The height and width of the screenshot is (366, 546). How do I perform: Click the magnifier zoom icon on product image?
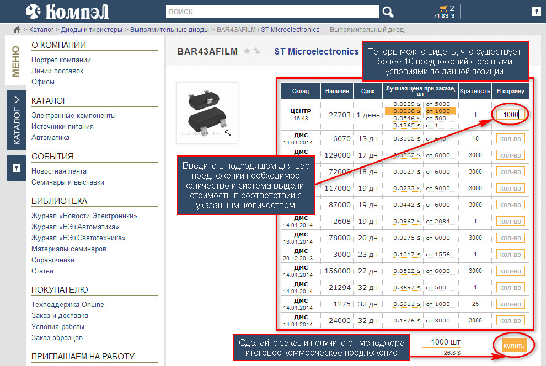[x=229, y=133]
